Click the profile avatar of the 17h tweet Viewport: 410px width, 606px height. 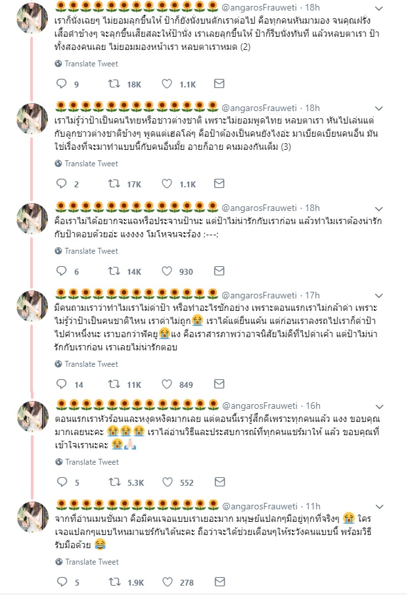32,306
